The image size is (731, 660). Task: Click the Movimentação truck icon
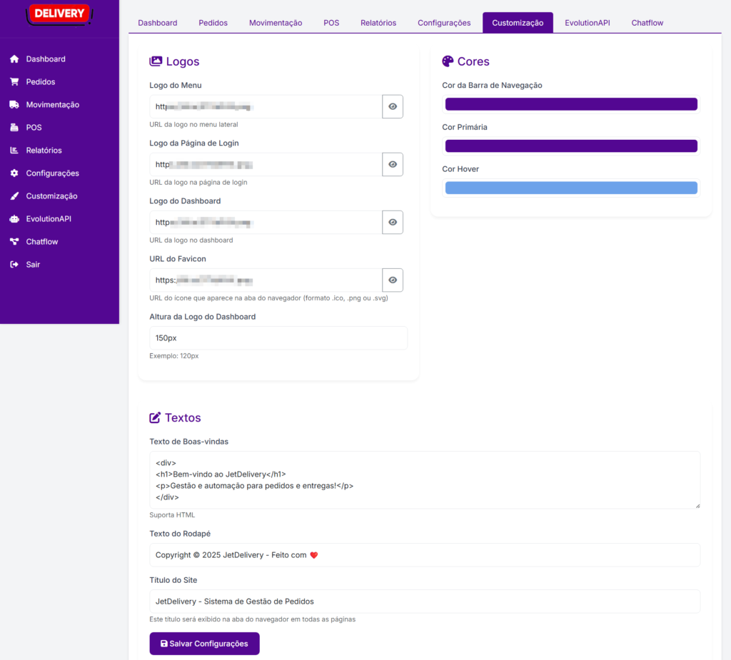pos(14,105)
